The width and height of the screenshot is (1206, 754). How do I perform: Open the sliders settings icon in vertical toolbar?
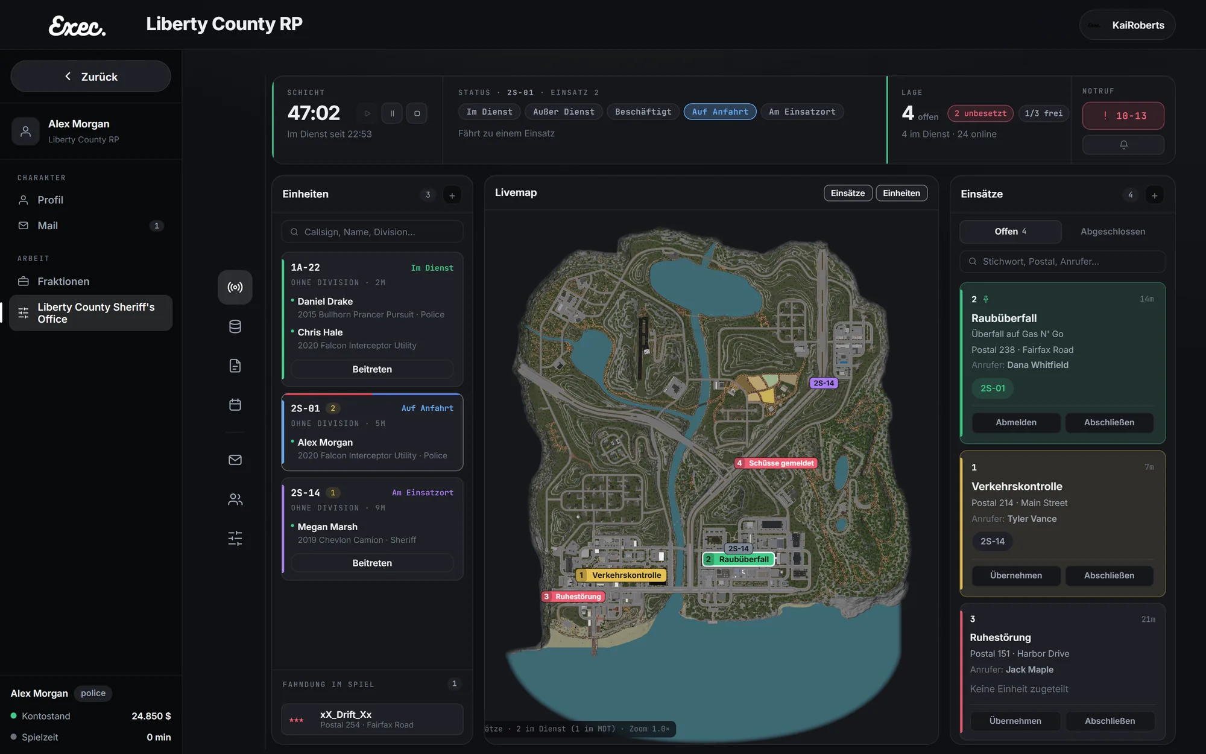point(235,539)
